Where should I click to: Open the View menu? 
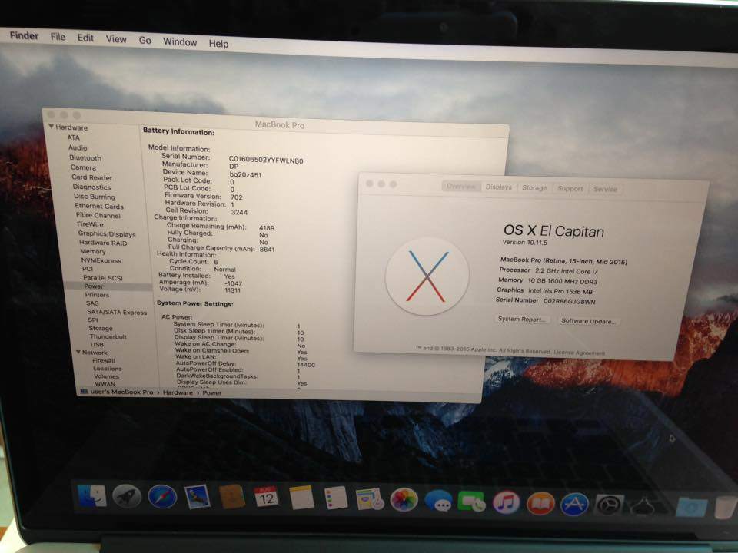coord(116,39)
